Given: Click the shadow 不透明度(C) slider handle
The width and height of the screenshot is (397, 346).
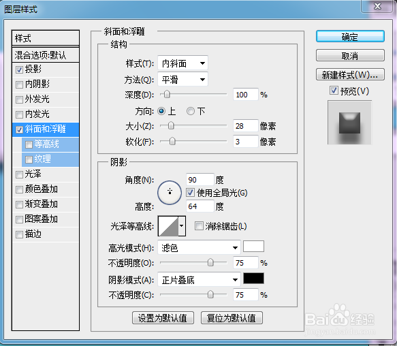Looking at the screenshot, I should [210, 294].
